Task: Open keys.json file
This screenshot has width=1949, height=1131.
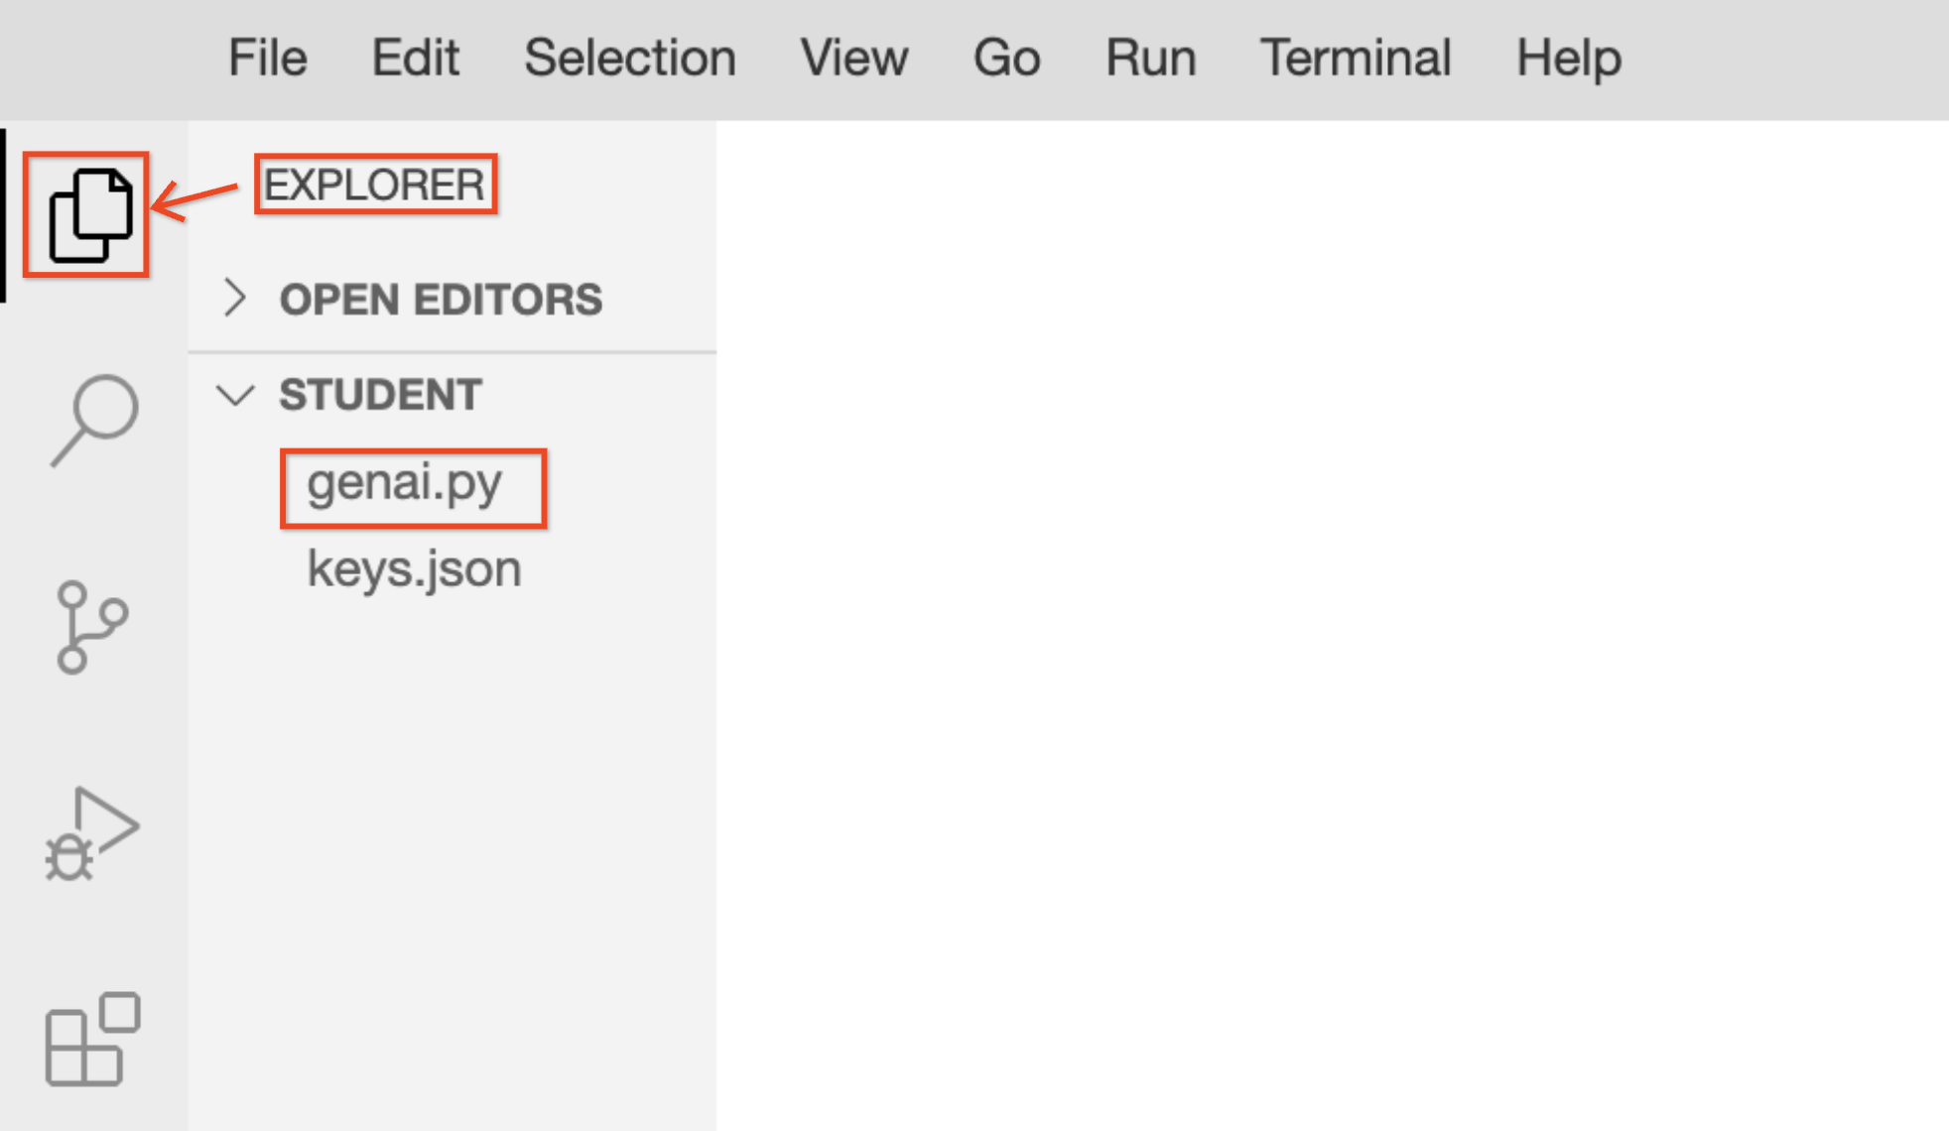Action: click(x=414, y=569)
